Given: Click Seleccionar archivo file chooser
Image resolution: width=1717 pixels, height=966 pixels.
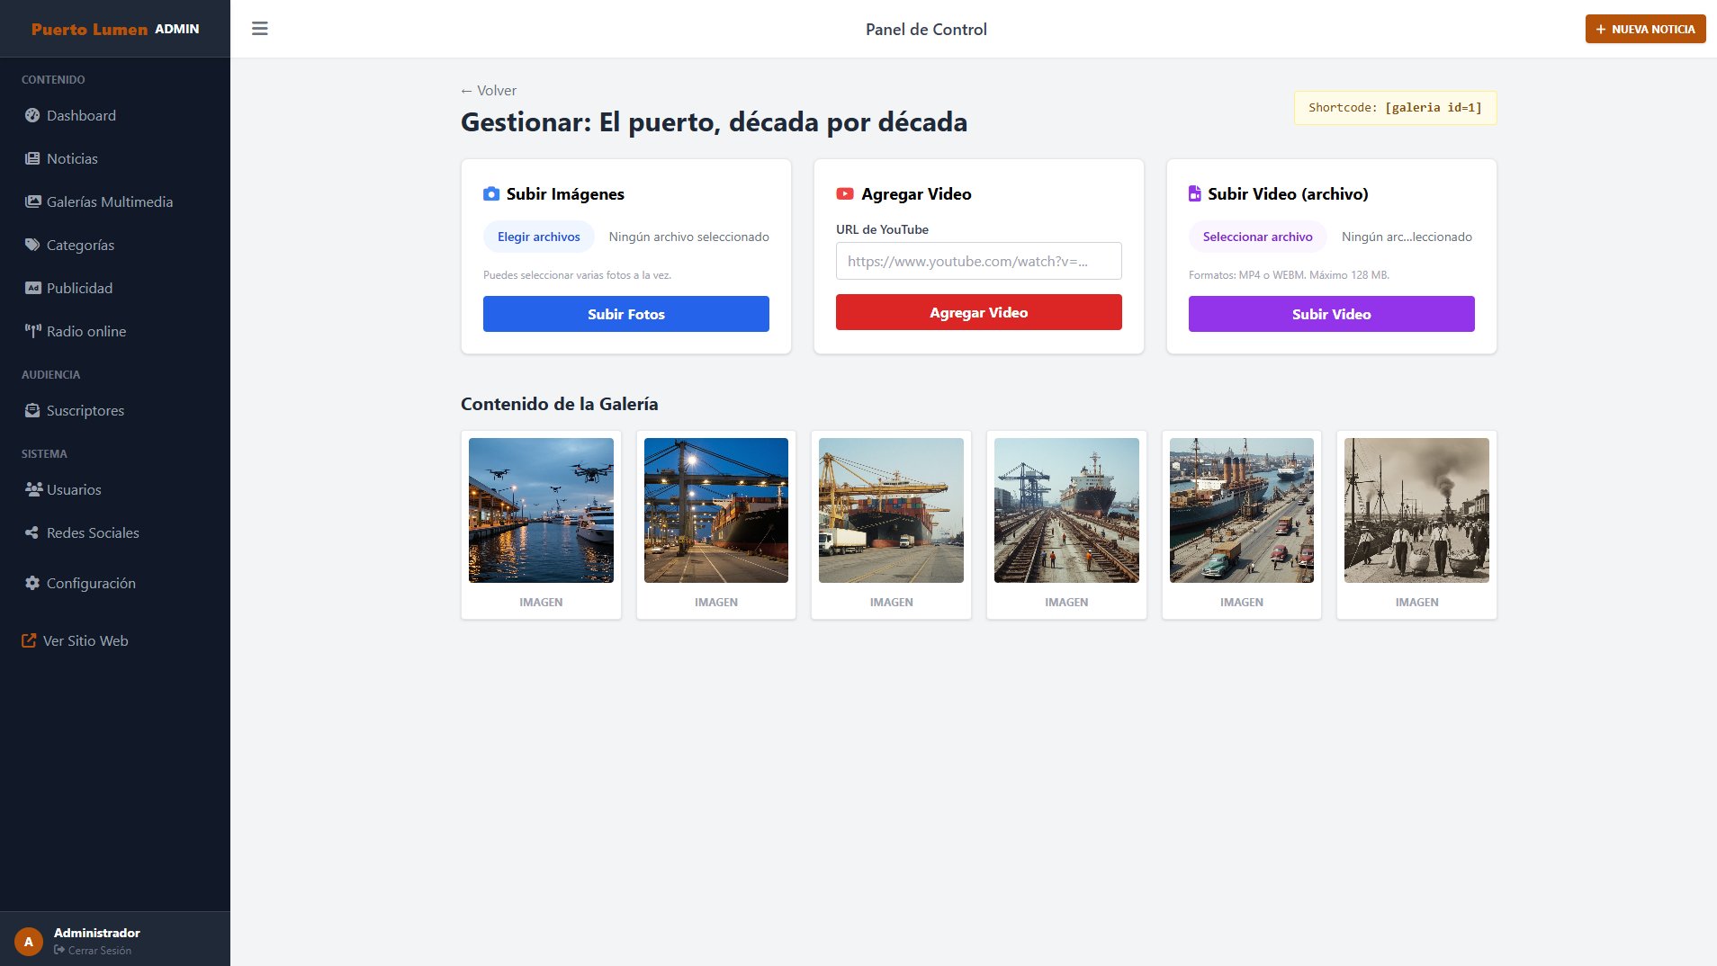Looking at the screenshot, I should [x=1258, y=237].
